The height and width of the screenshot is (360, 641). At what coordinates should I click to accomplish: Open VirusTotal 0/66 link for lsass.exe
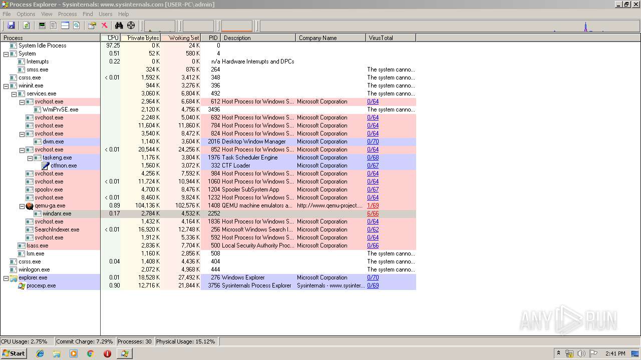pos(373,245)
